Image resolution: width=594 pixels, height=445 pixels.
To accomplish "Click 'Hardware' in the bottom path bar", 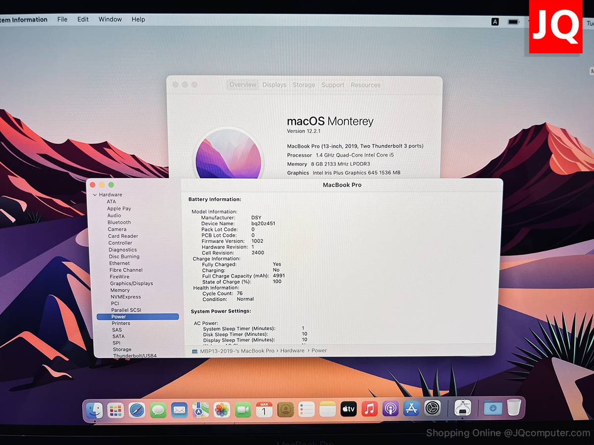I will (x=293, y=351).
